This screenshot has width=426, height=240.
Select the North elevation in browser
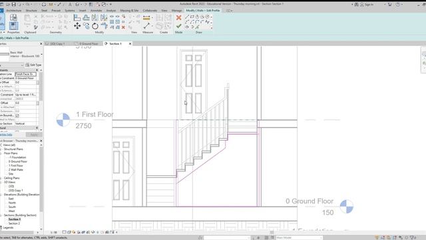[12, 203]
